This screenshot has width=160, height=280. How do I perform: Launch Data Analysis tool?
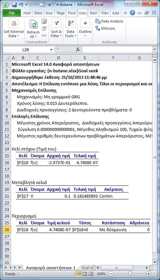point(109,21)
